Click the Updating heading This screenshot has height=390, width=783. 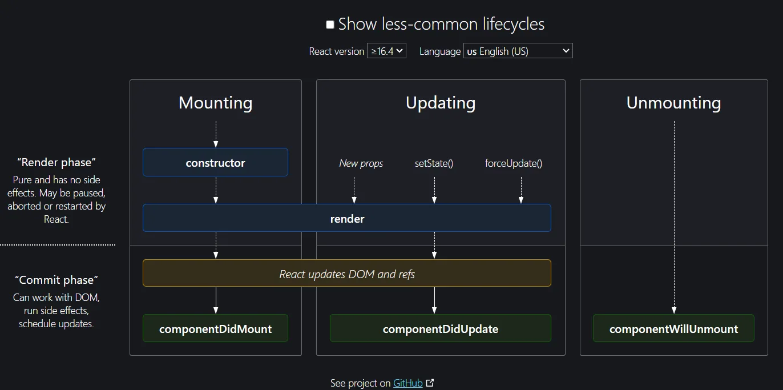441,103
